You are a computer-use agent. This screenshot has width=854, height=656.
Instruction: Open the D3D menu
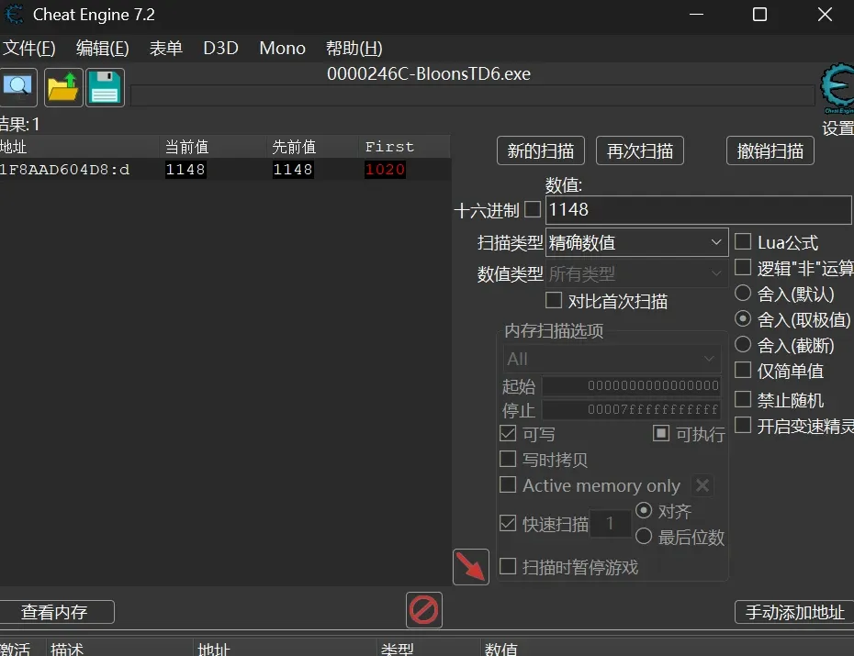(x=220, y=49)
